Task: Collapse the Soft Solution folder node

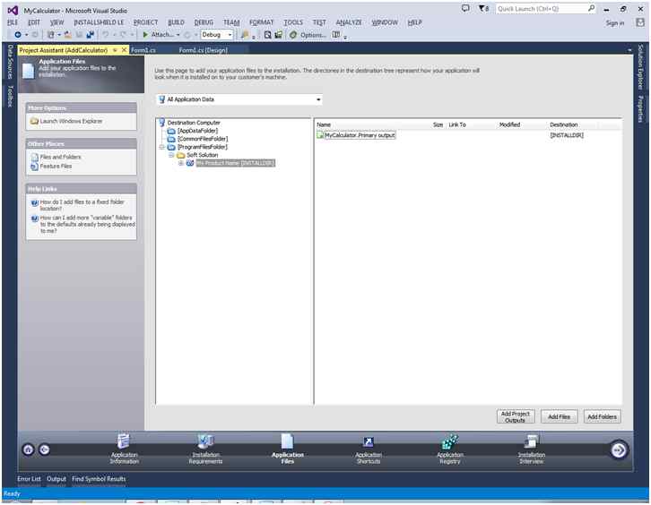Action: point(171,155)
